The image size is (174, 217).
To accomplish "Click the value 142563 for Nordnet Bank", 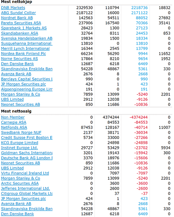I will click(x=86, y=18).
